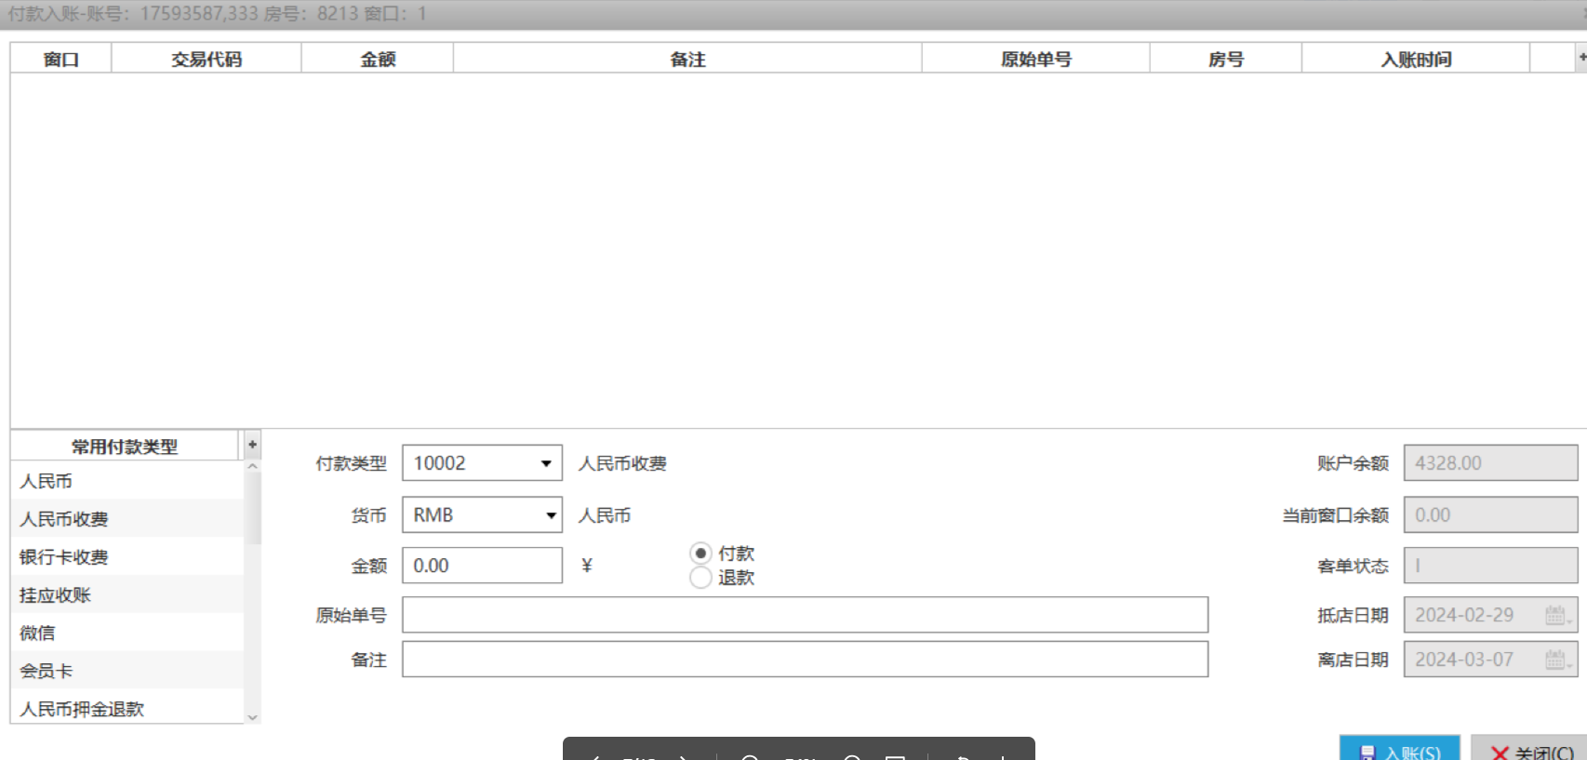Pick 挂应收账 in the payment type list

tap(55, 595)
